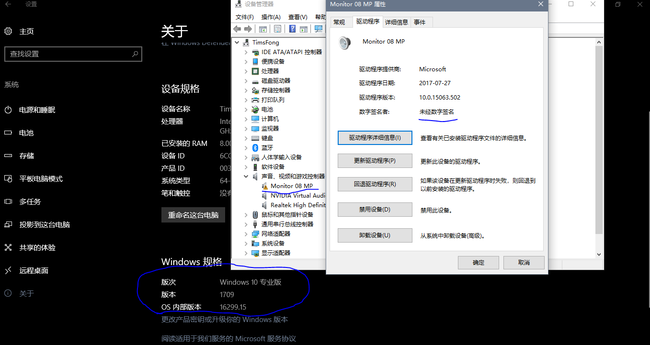Click show/hide console tree toolbar icon
650x345 pixels.
pos(262,29)
